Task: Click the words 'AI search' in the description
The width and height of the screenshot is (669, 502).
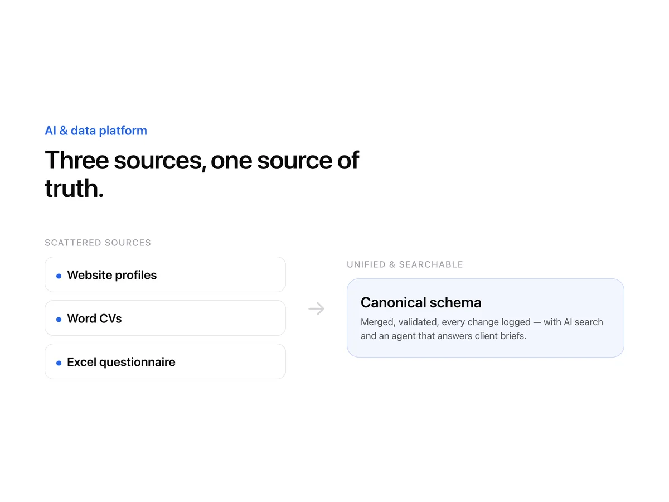Action: [x=583, y=322]
